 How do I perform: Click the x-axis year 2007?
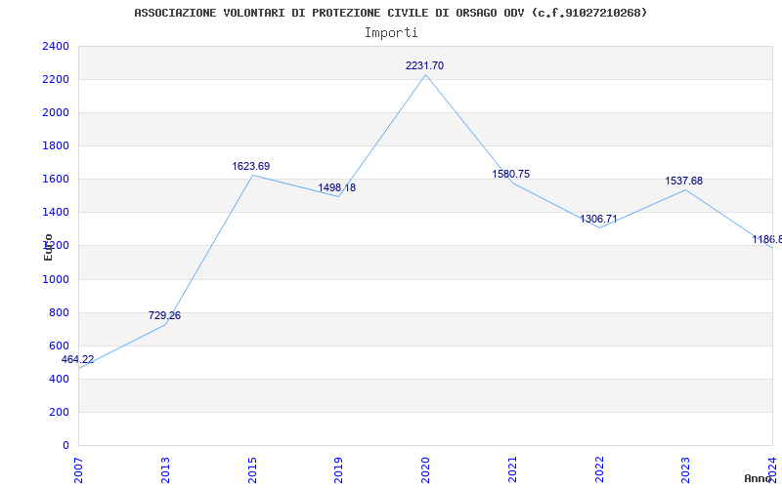pyautogui.click(x=78, y=469)
